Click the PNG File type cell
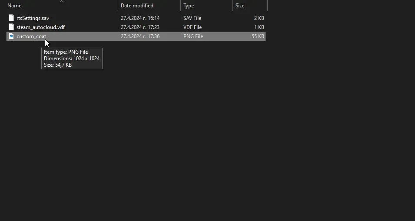The height and width of the screenshot is (221, 415). coord(193,36)
